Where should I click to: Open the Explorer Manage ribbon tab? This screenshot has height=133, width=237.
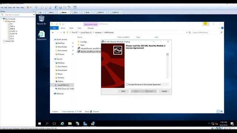pos(90,28)
